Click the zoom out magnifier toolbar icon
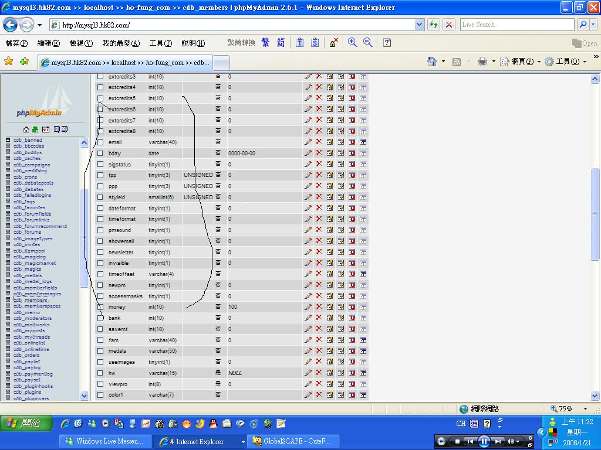This screenshot has height=450, width=601. tap(367, 42)
